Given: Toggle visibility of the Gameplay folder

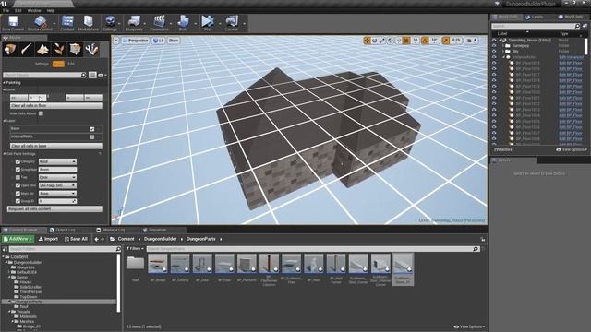Looking at the screenshot, I should pyautogui.click(x=494, y=45).
